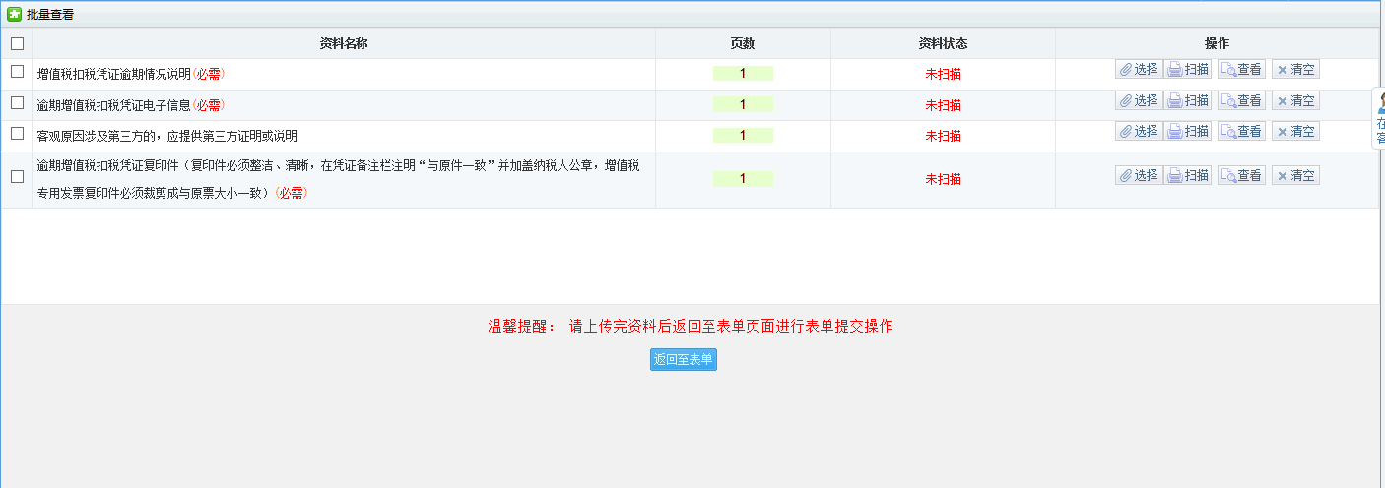Toggle the select-all checkbox in table header
Viewport: 1385px width, 488px height.
click(x=17, y=43)
